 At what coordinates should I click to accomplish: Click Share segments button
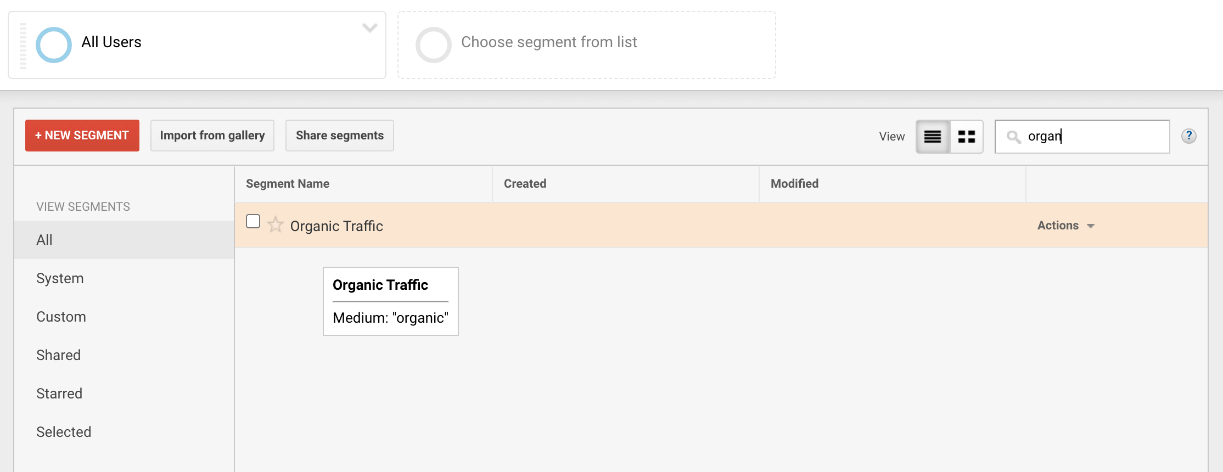[339, 136]
